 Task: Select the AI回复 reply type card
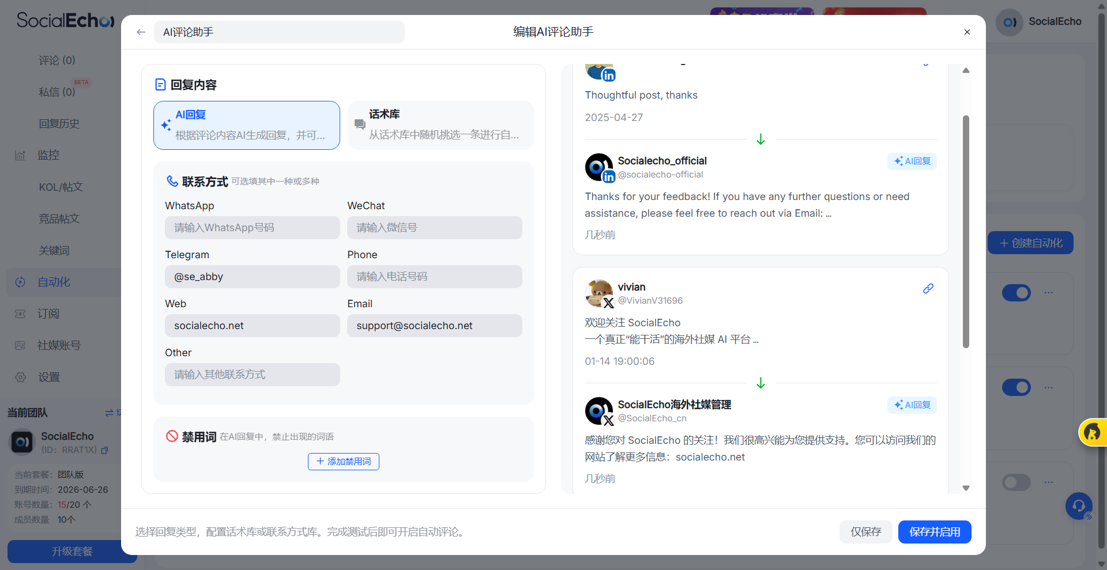[x=247, y=125]
